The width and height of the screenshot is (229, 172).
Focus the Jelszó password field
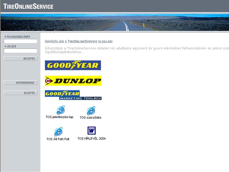click(20, 51)
